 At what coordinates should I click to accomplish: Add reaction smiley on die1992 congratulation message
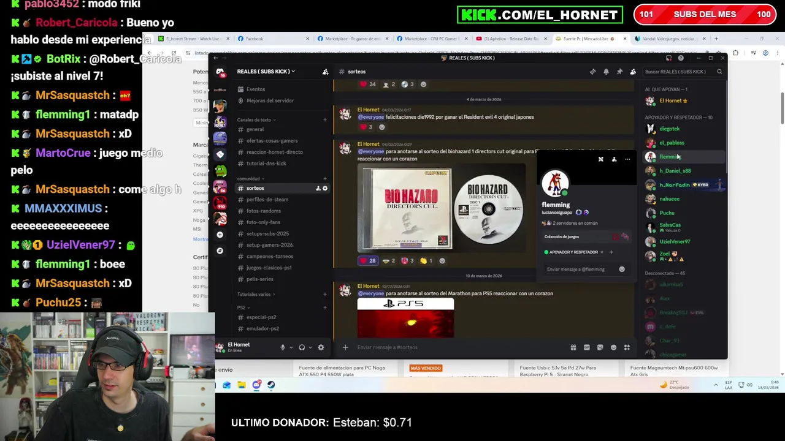coord(381,127)
